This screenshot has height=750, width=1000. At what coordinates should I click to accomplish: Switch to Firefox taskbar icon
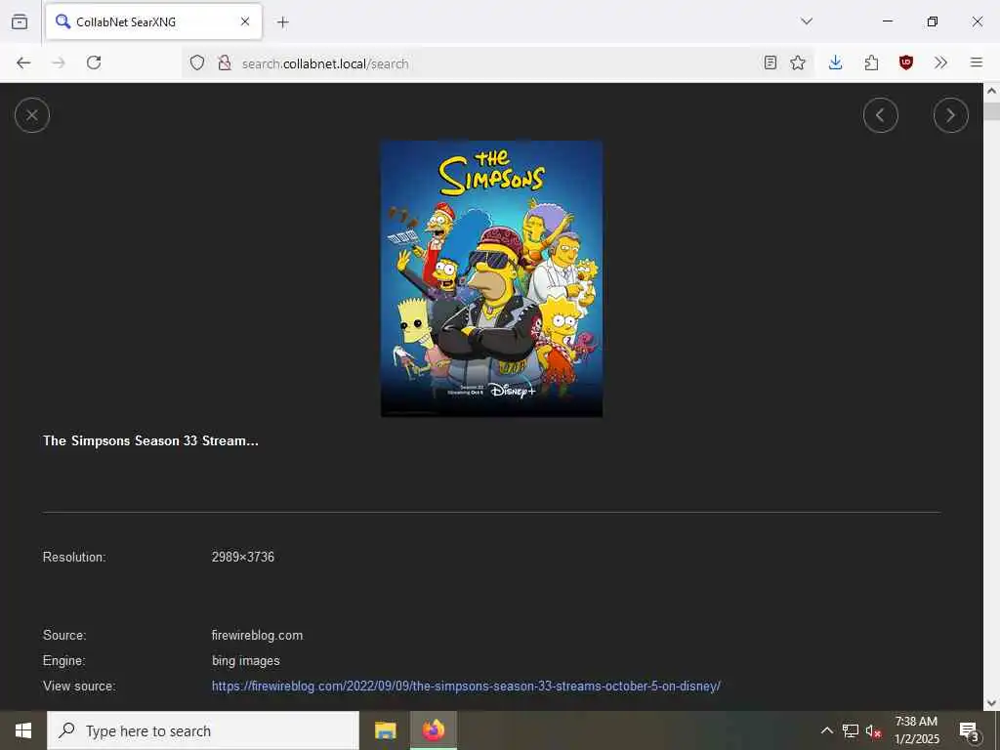tap(433, 730)
